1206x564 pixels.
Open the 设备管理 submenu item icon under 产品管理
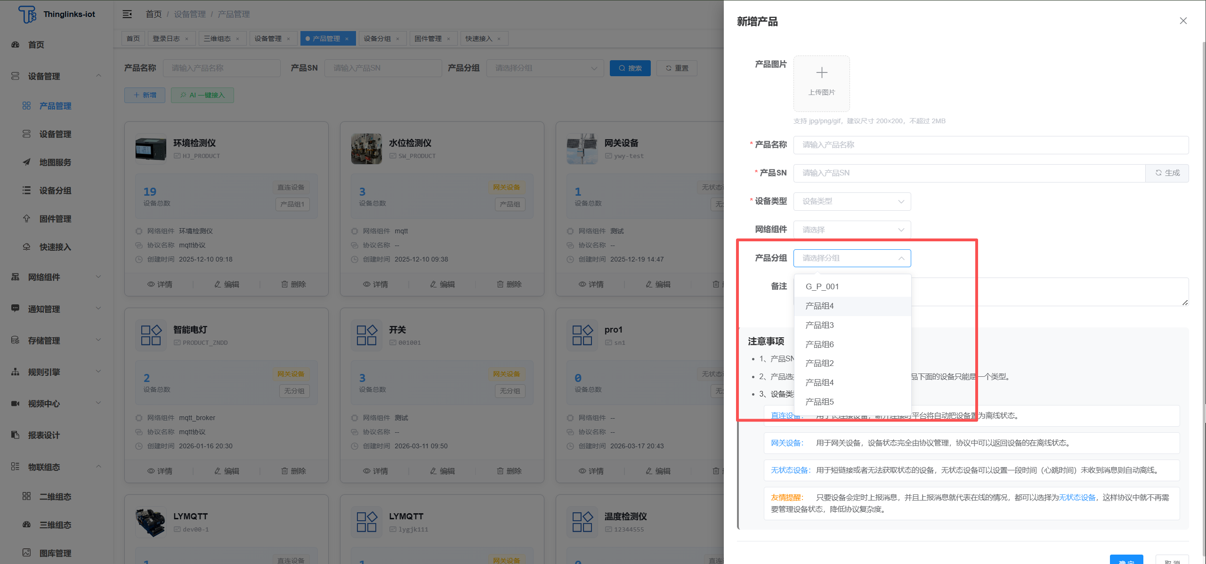(26, 134)
